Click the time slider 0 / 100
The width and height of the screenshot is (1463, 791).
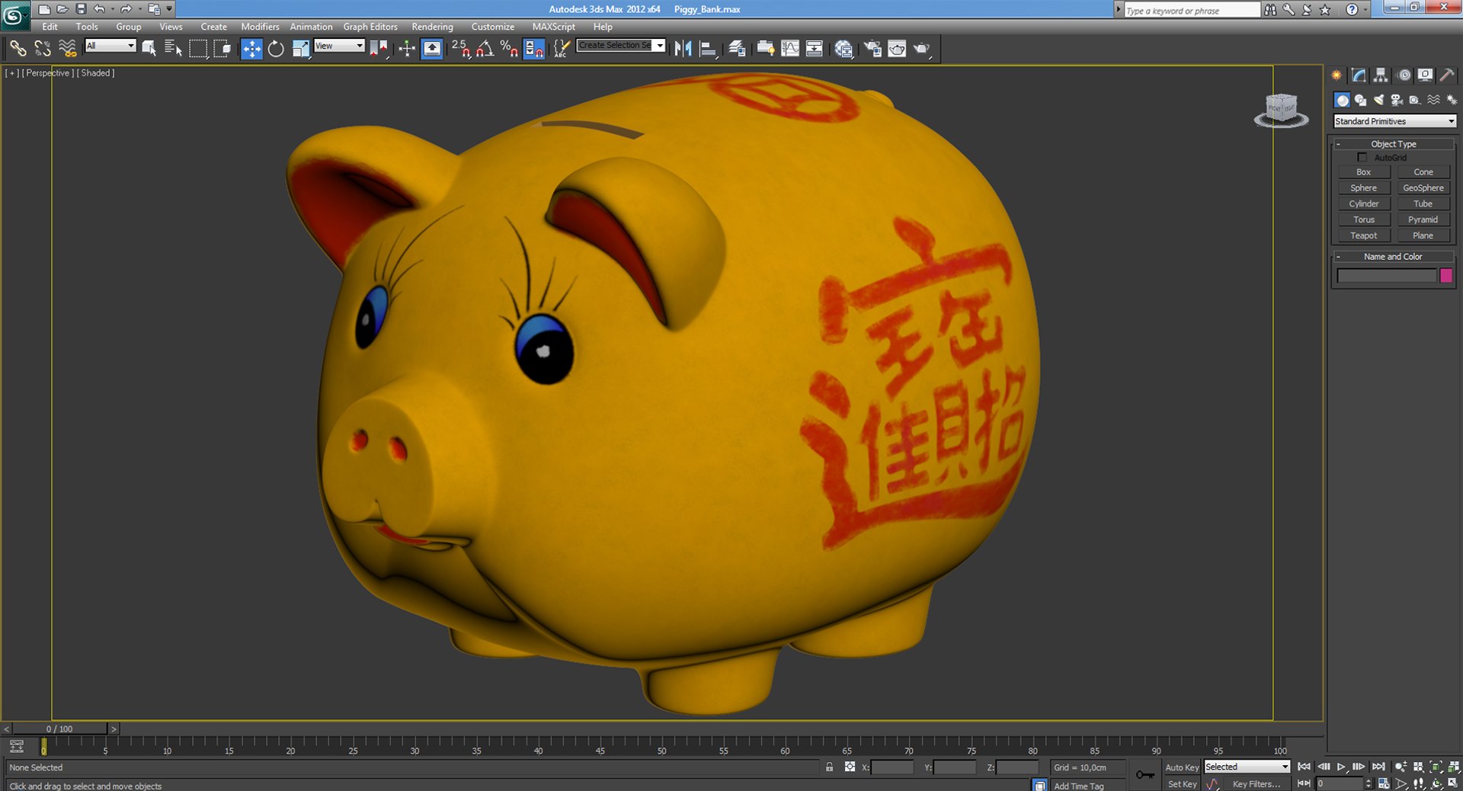[x=59, y=729]
